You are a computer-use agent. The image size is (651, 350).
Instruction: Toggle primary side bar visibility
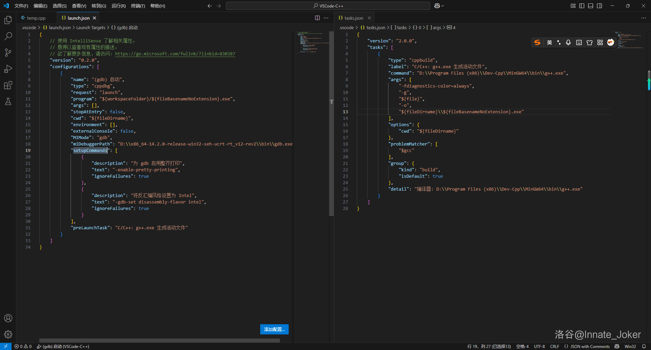[x=582, y=6]
